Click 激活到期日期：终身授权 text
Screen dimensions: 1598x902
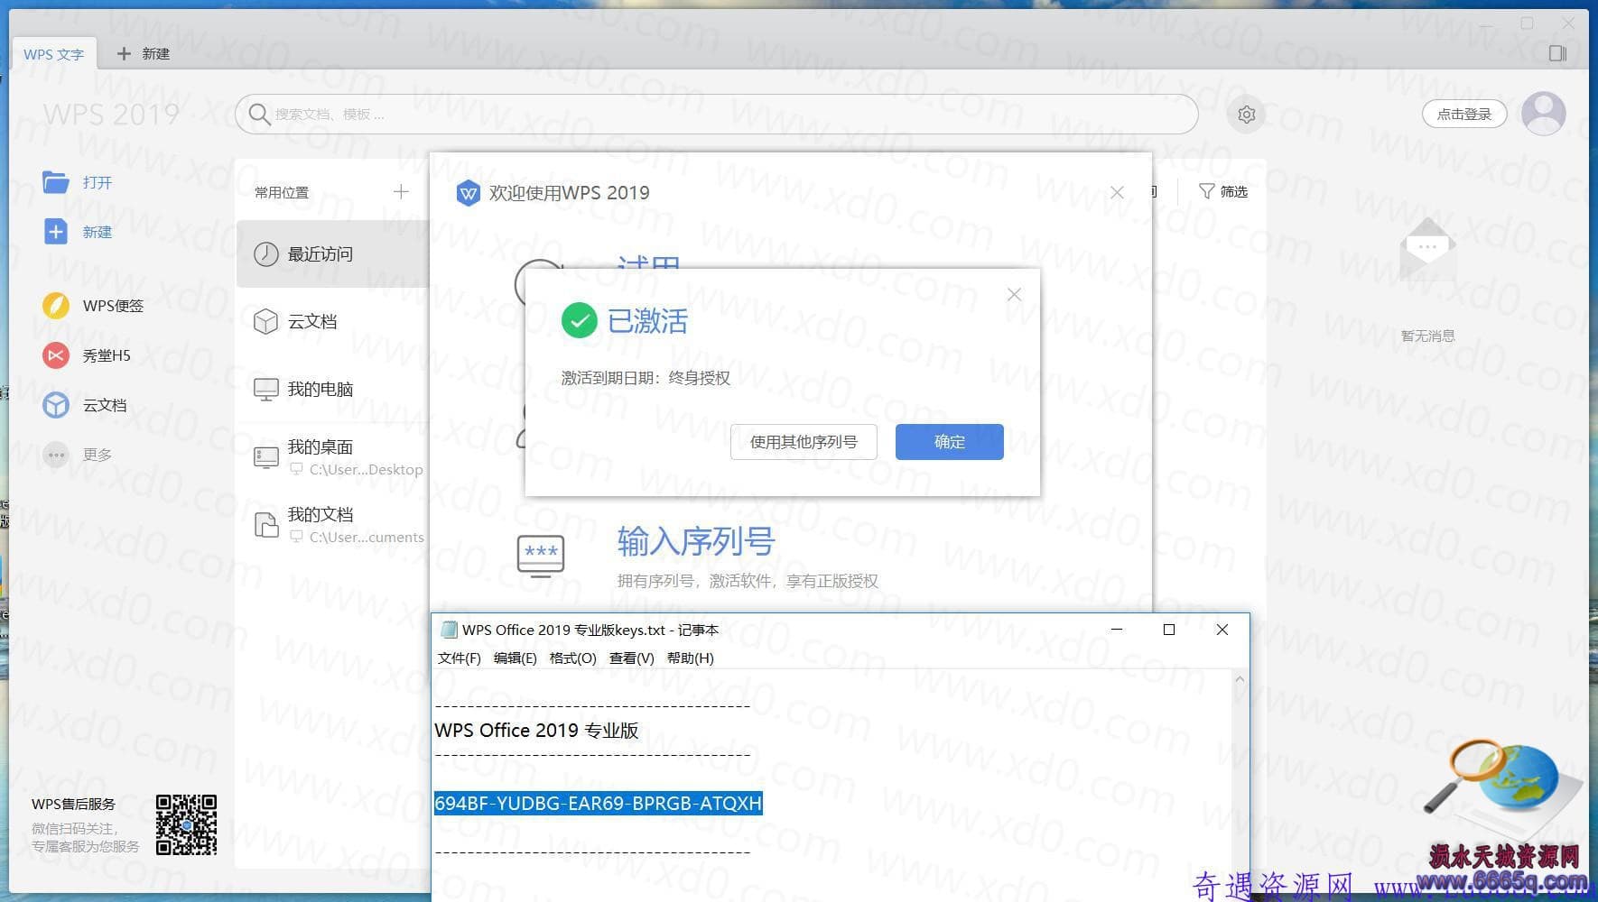tap(646, 378)
